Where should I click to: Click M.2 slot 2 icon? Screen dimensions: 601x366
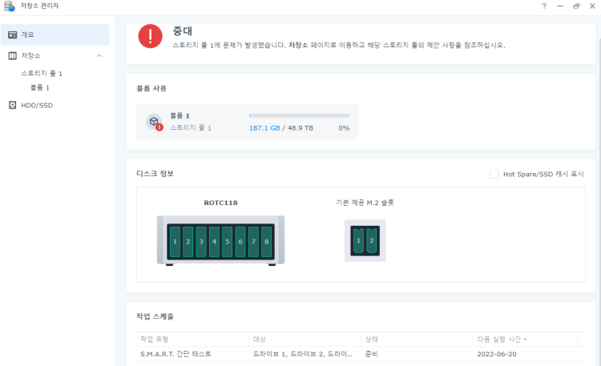pyautogui.click(x=371, y=240)
